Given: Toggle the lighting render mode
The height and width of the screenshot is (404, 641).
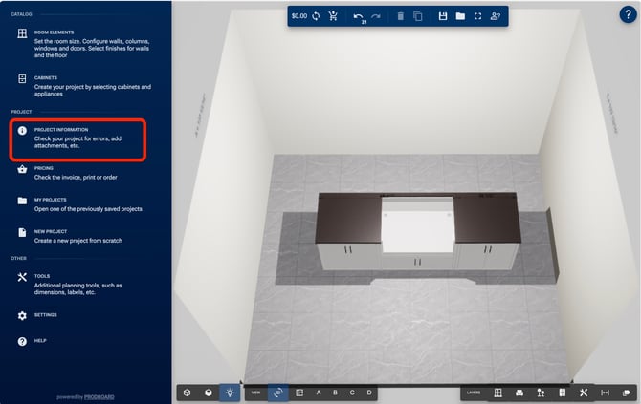Looking at the screenshot, I should [x=230, y=393].
